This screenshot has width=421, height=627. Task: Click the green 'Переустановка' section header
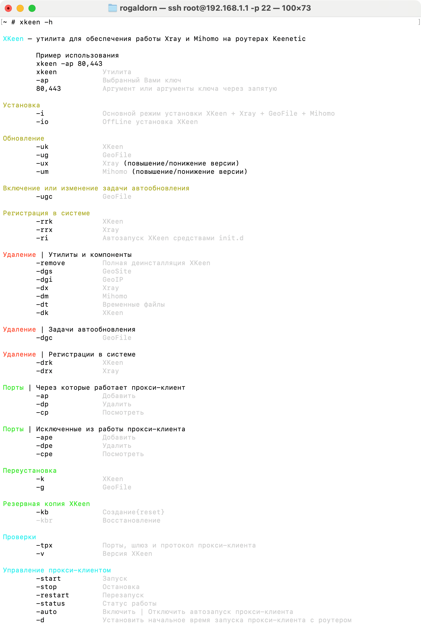point(30,471)
